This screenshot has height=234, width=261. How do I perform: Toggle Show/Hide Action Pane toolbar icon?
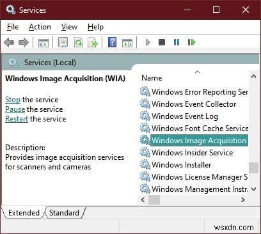point(127,43)
